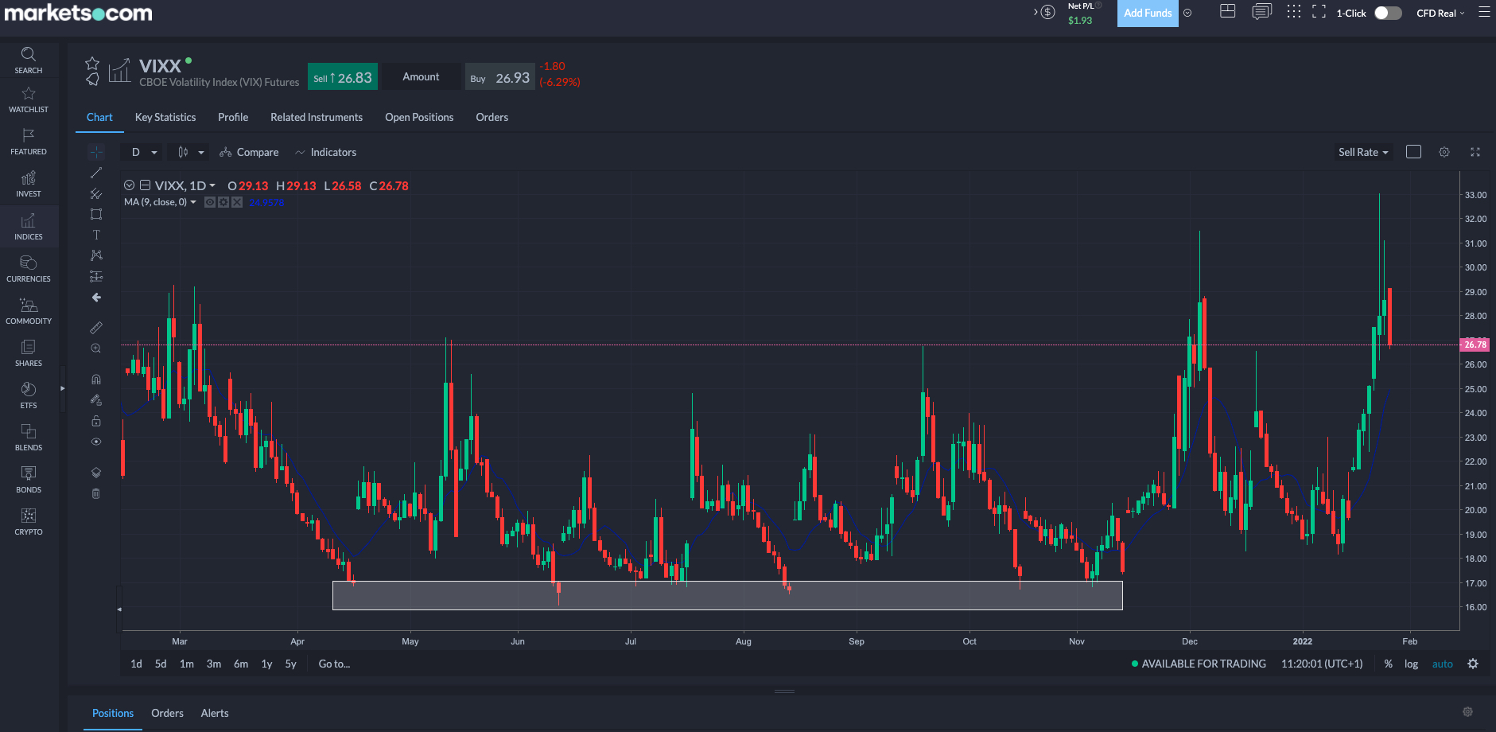Open the object tree layers icon

96,473
